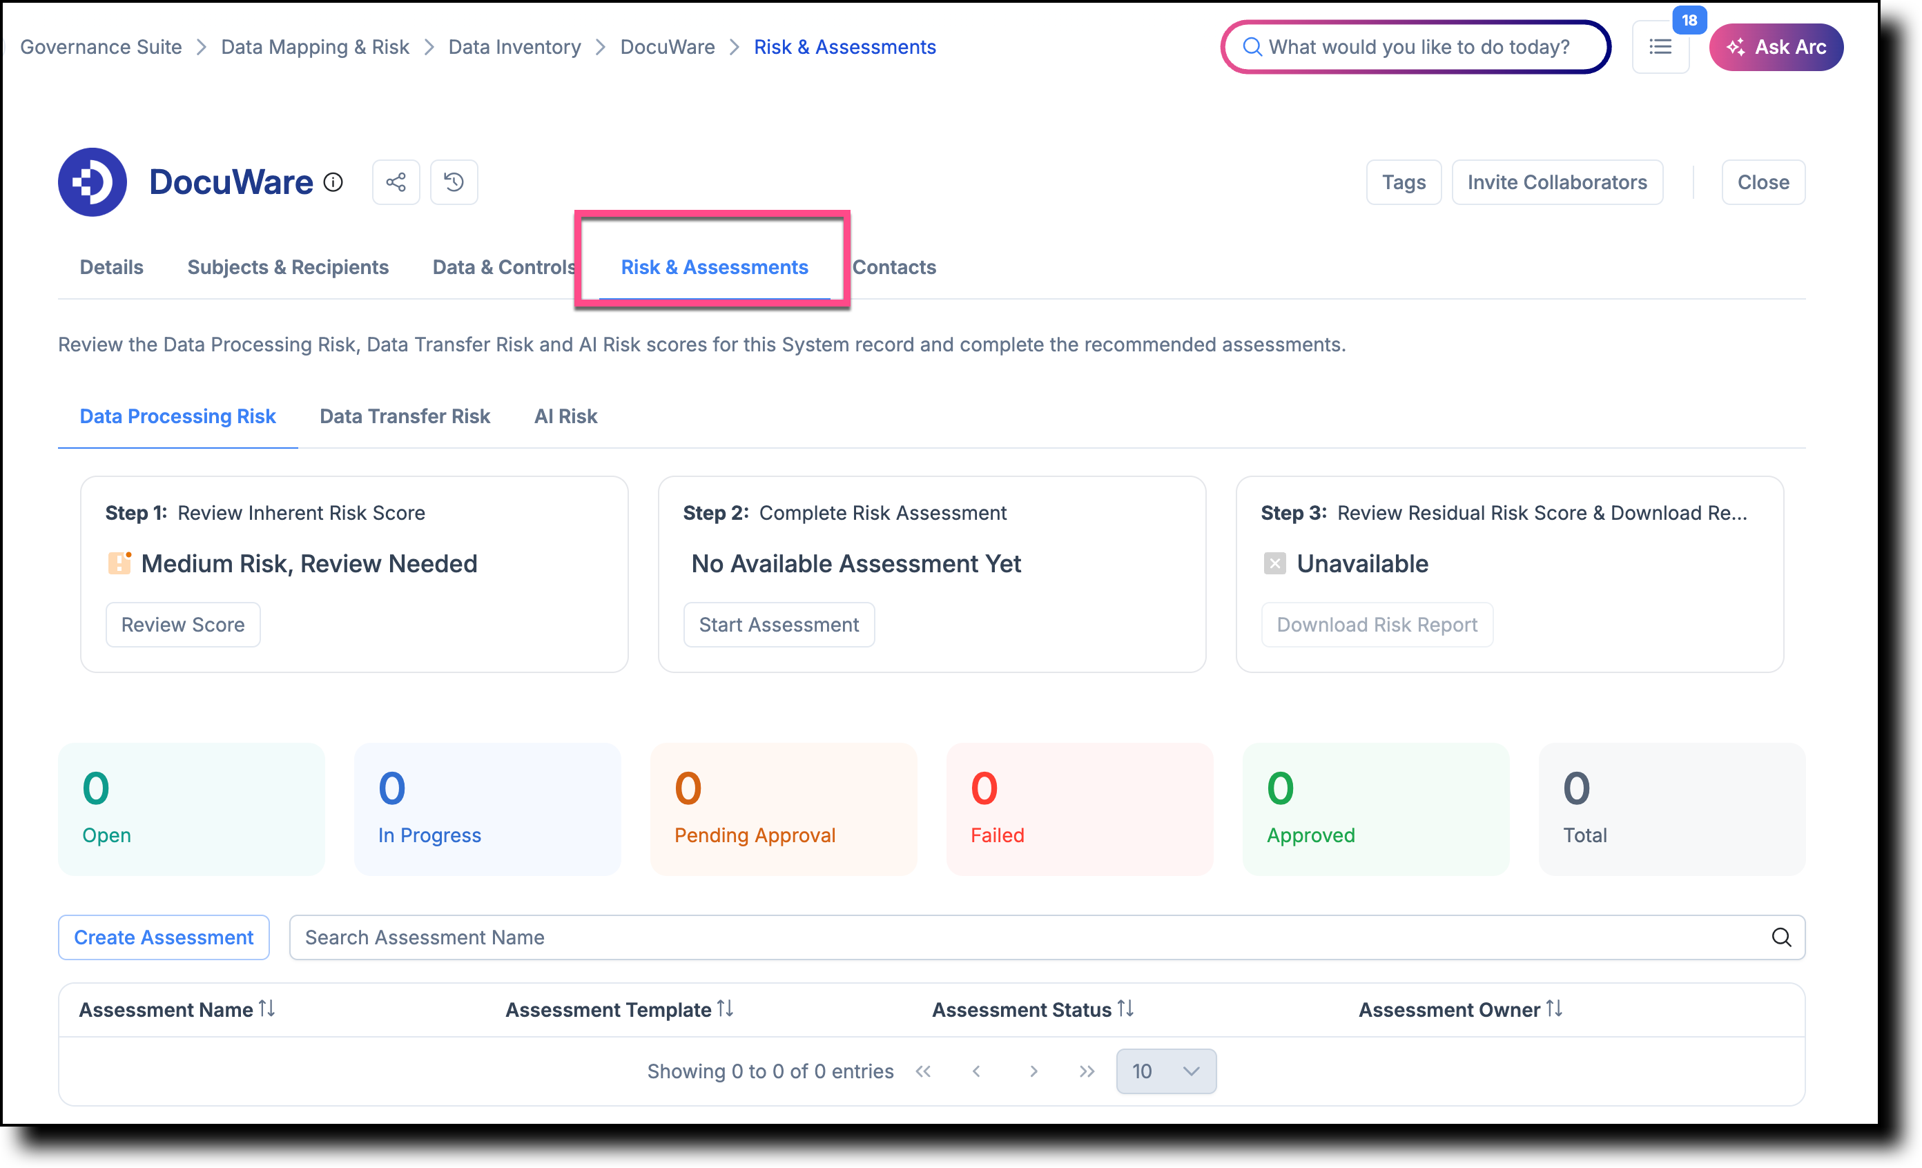Select the Pending Approval count card
This screenshot has height=1168, width=1922.
(x=784, y=808)
